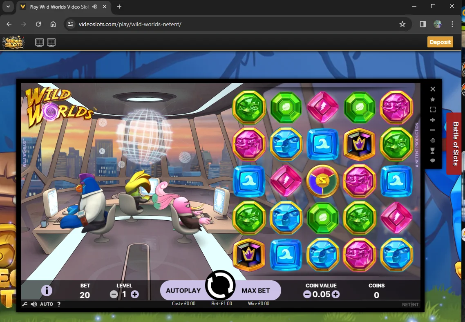Screen dimensions: 465x322
Task: Mute the tab via speaker icon
Action: tap(95, 7)
